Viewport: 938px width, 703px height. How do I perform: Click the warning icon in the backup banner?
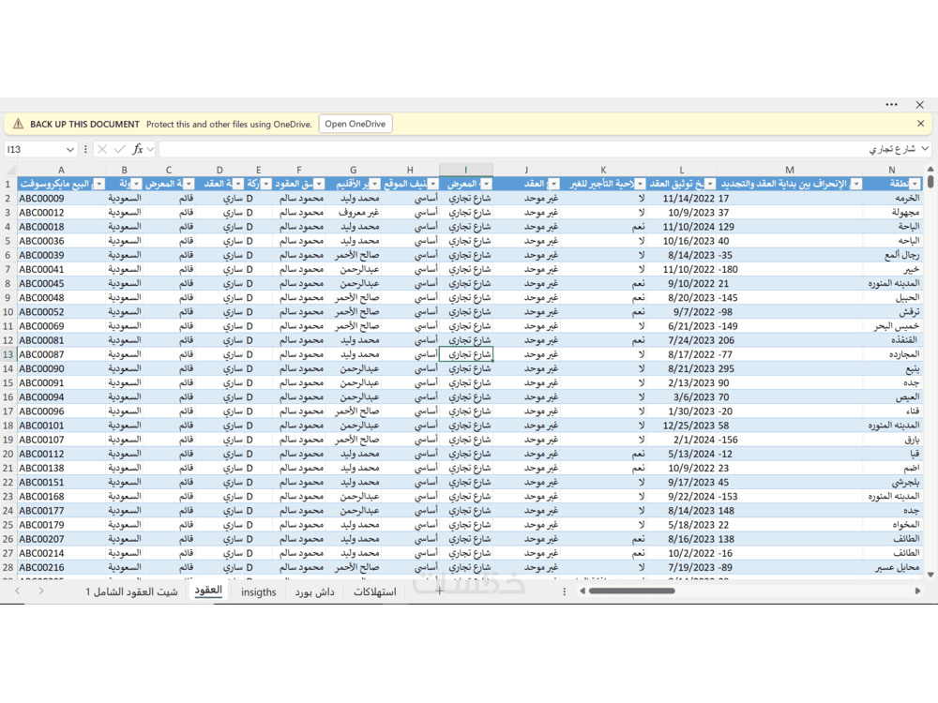click(x=18, y=124)
